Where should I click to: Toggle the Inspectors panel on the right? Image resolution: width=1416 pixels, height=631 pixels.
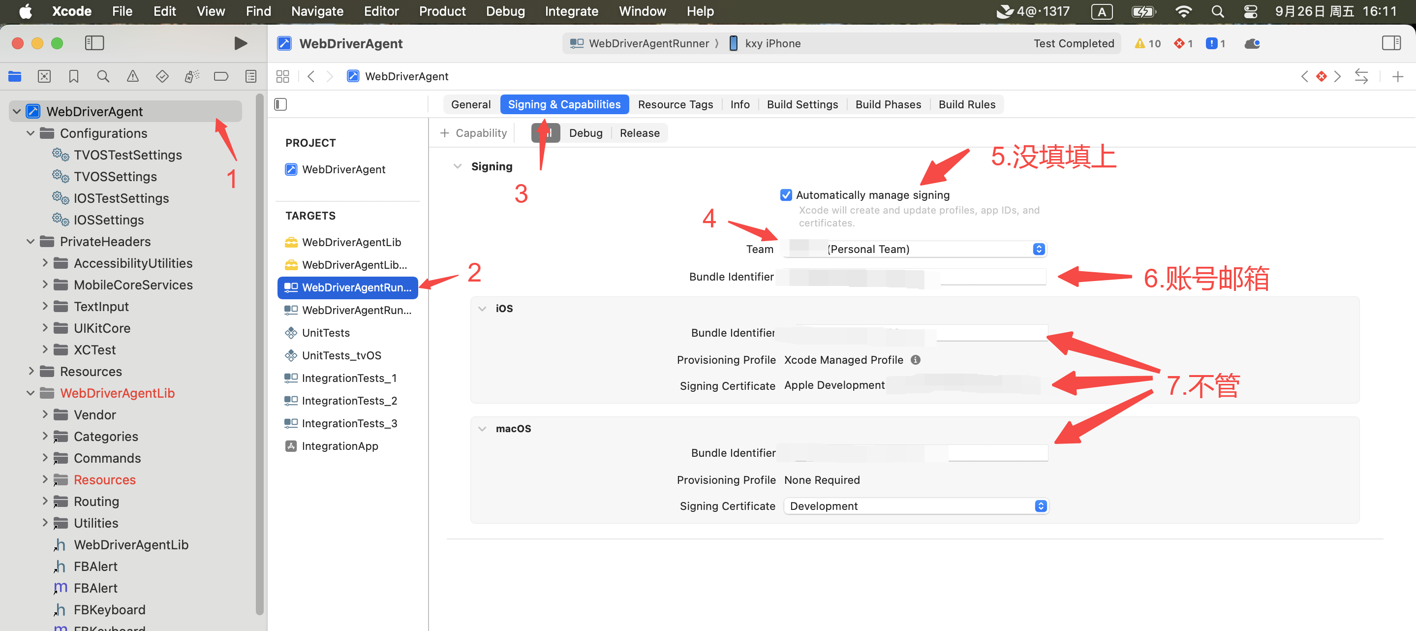[x=1391, y=43]
